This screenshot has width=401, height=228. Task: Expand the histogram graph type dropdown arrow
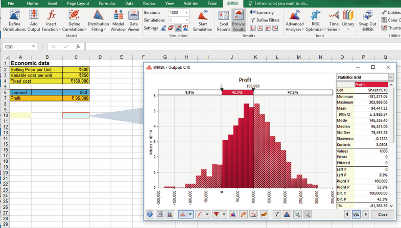tap(191, 215)
